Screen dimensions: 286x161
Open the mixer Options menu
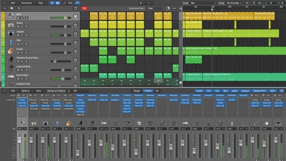[27, 91]
